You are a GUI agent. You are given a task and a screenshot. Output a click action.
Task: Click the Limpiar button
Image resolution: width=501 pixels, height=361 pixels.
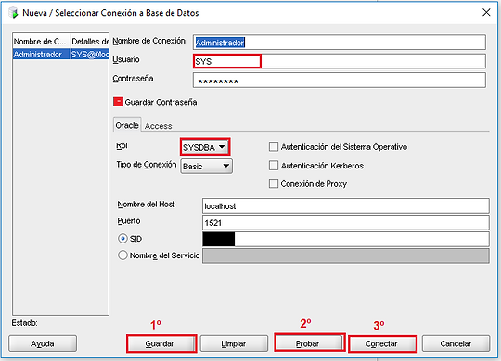tap(234, 343)
